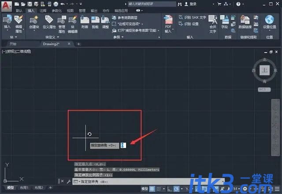Switch to the 输出 ribbon tab
The height and width of the screenshot is (194, 282).
pos(94,11)
